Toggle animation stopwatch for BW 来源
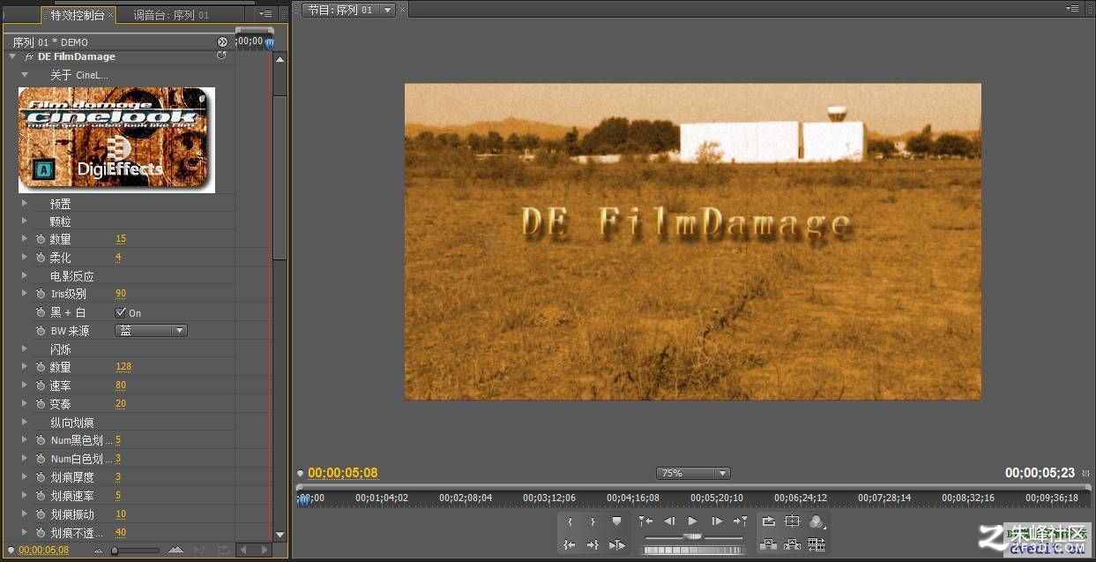Viewport: 1096px width, 562px height. pyautogui.click(x=41, y=331)
